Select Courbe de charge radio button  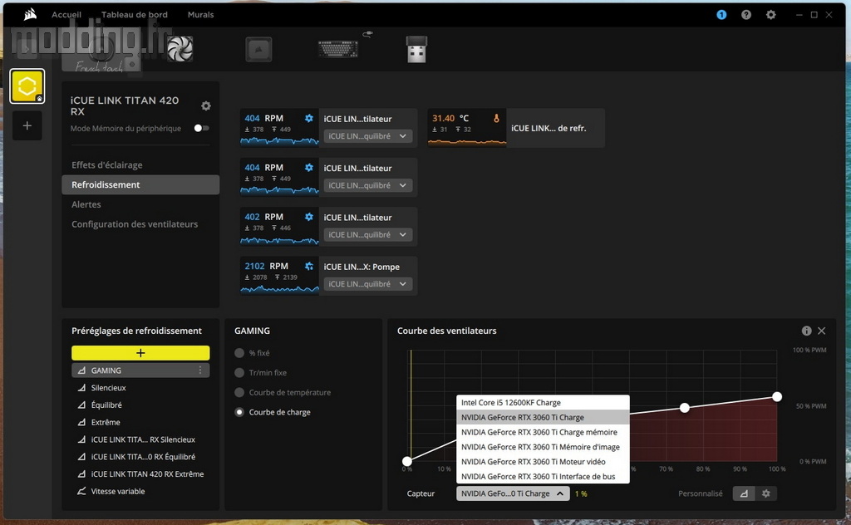(239, 412)
